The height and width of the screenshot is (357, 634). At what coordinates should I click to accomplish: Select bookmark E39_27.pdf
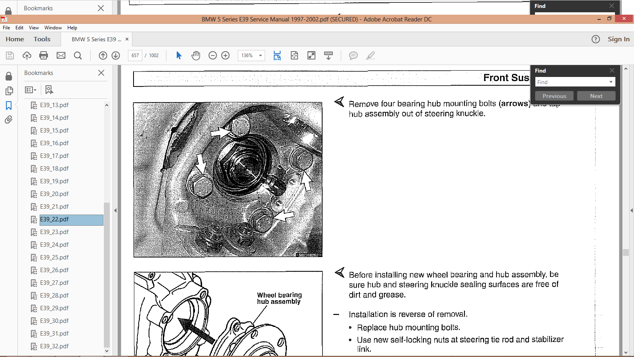pos(54,283)
